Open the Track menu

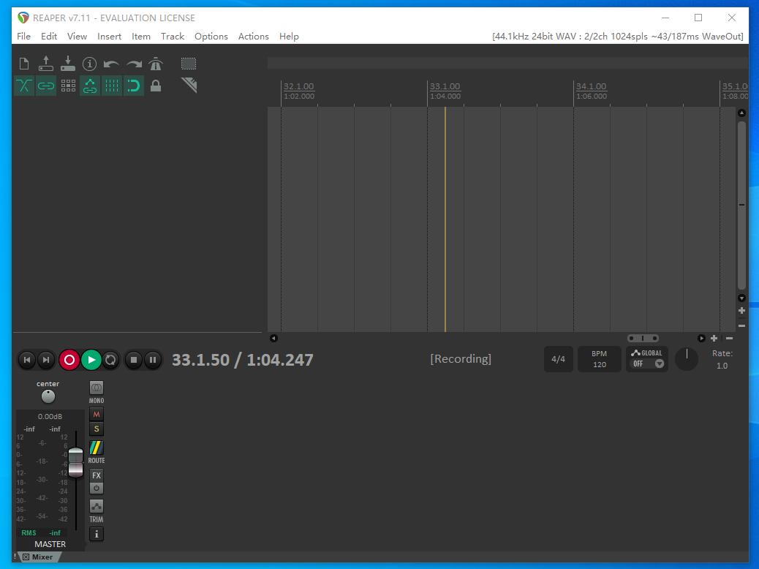[173, 36]
